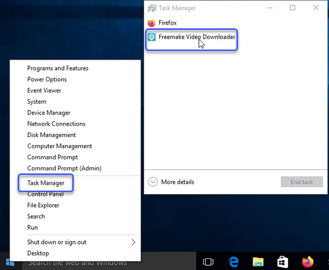Switch to Firefox via taskbar icon
This screenshot has width=329, height=270.
308,262
